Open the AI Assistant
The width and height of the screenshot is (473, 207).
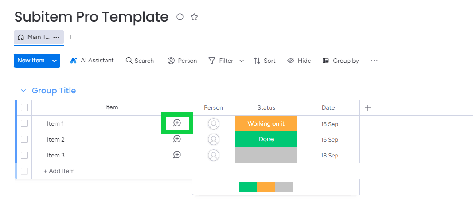92,61
